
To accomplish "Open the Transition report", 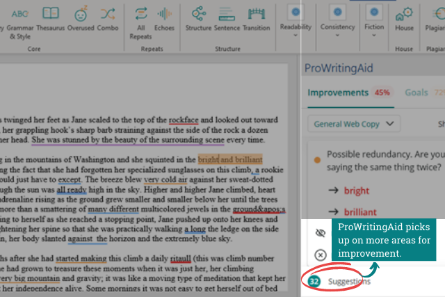I will point(257,19).
